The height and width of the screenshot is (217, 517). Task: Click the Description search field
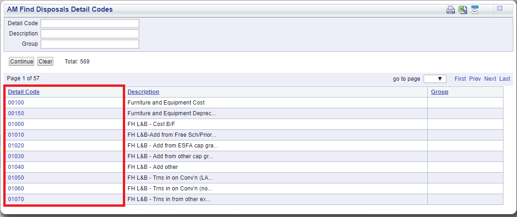tap(90, 34)
